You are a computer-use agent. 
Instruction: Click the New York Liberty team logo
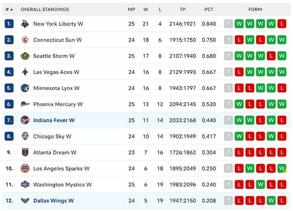[25, 24]
